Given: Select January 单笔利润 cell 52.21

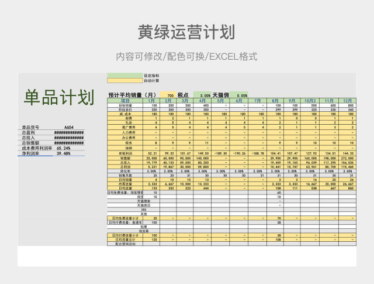Looking at the screenshot, I should coord(151,153).
